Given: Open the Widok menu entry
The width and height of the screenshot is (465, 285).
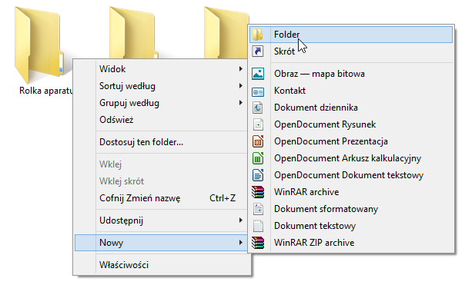Looking at the screenshot, I should click(162, 69).
